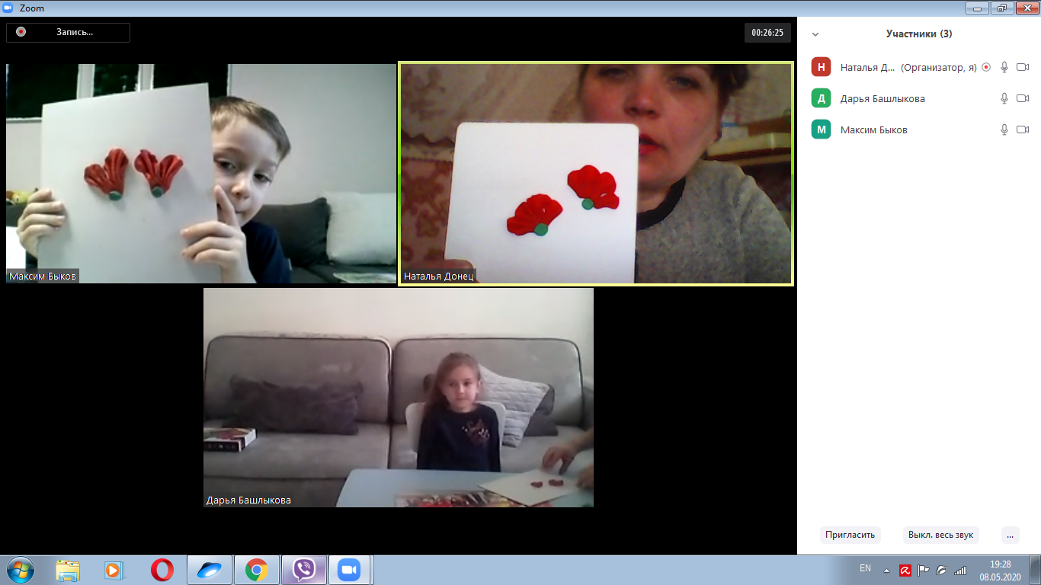Click the EN language indicator
Image resolution: width=1041 pixels, height=585 pixels.
click(865, 568)
